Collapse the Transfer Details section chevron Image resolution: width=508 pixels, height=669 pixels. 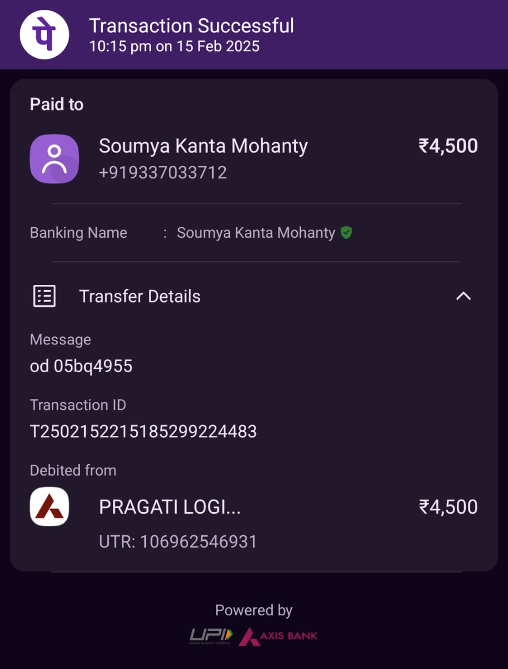[463, 296]
